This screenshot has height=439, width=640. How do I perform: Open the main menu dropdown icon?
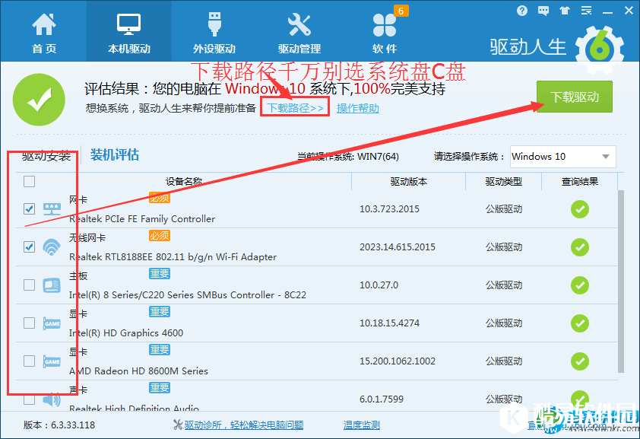(585, 11)
